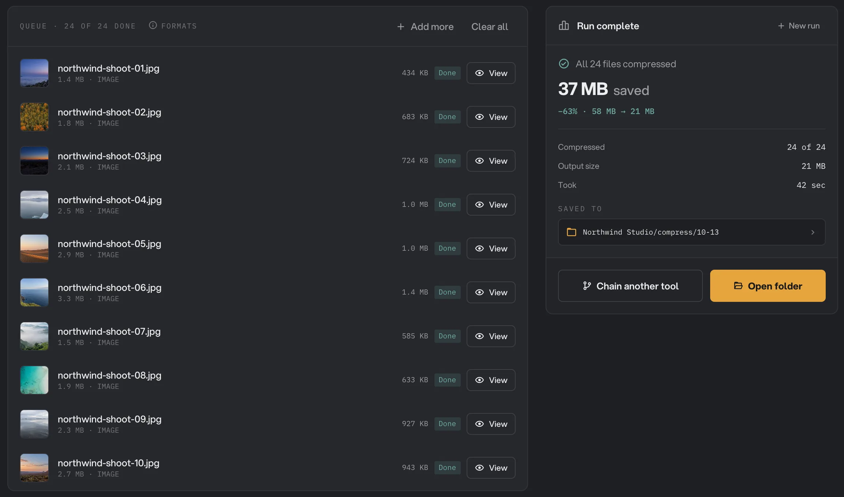This screenshot has height=497, width=844.
Task: Click the 24 of 24 Compressed value
Action: [806, 147]
